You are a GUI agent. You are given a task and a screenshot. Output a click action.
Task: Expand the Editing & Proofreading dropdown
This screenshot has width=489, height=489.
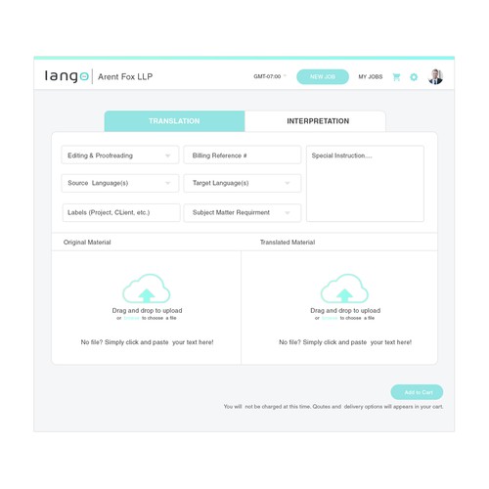pos(120,156)
